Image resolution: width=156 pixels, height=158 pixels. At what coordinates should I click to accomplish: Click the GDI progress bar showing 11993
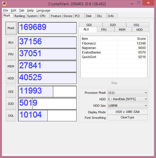click(x=47, y=91)
